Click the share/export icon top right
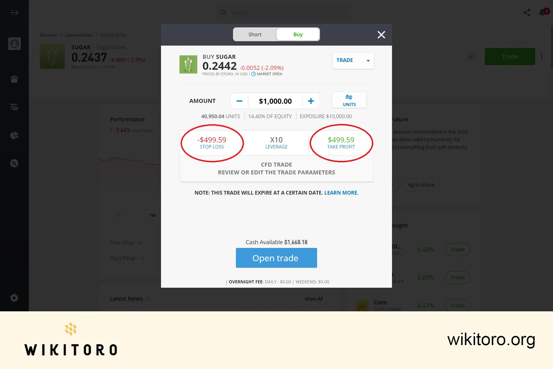The height and width of the screenshot is (369, 553). click(x=527, y=12)
